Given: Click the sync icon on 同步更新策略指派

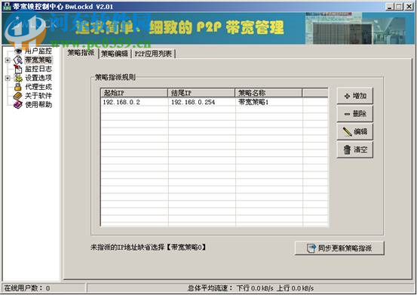Looking at the screenshot, I should click(311, 248).
